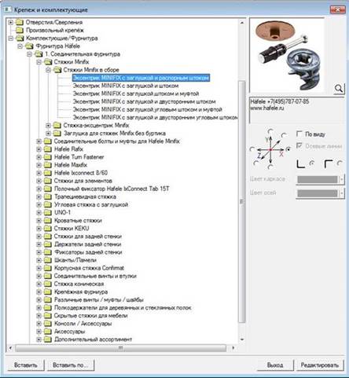
Task: Select Эксцентрик MINIFIX с заглушкой и штоком
Action: point(126,86)
